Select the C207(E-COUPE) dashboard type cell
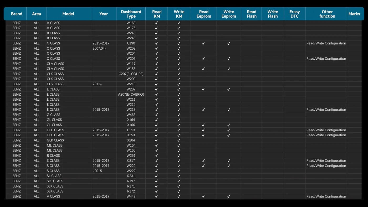 (x=131, y=74)
